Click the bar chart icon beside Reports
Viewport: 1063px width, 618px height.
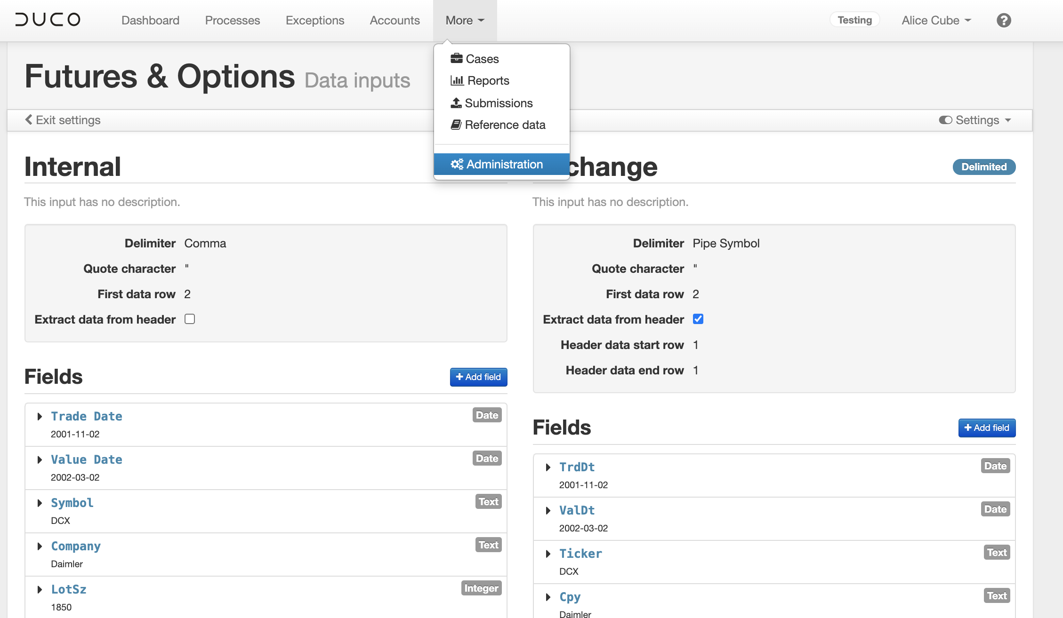(457, 80)
